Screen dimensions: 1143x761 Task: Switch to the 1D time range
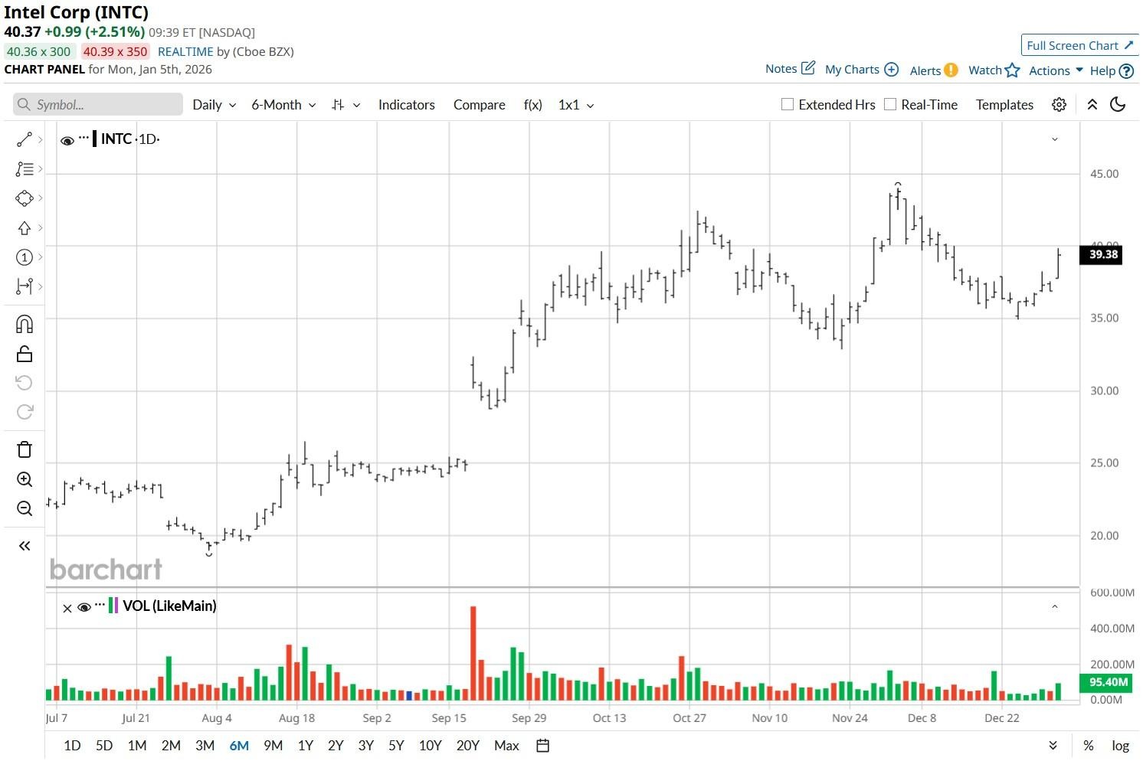(x=72, y=746)
